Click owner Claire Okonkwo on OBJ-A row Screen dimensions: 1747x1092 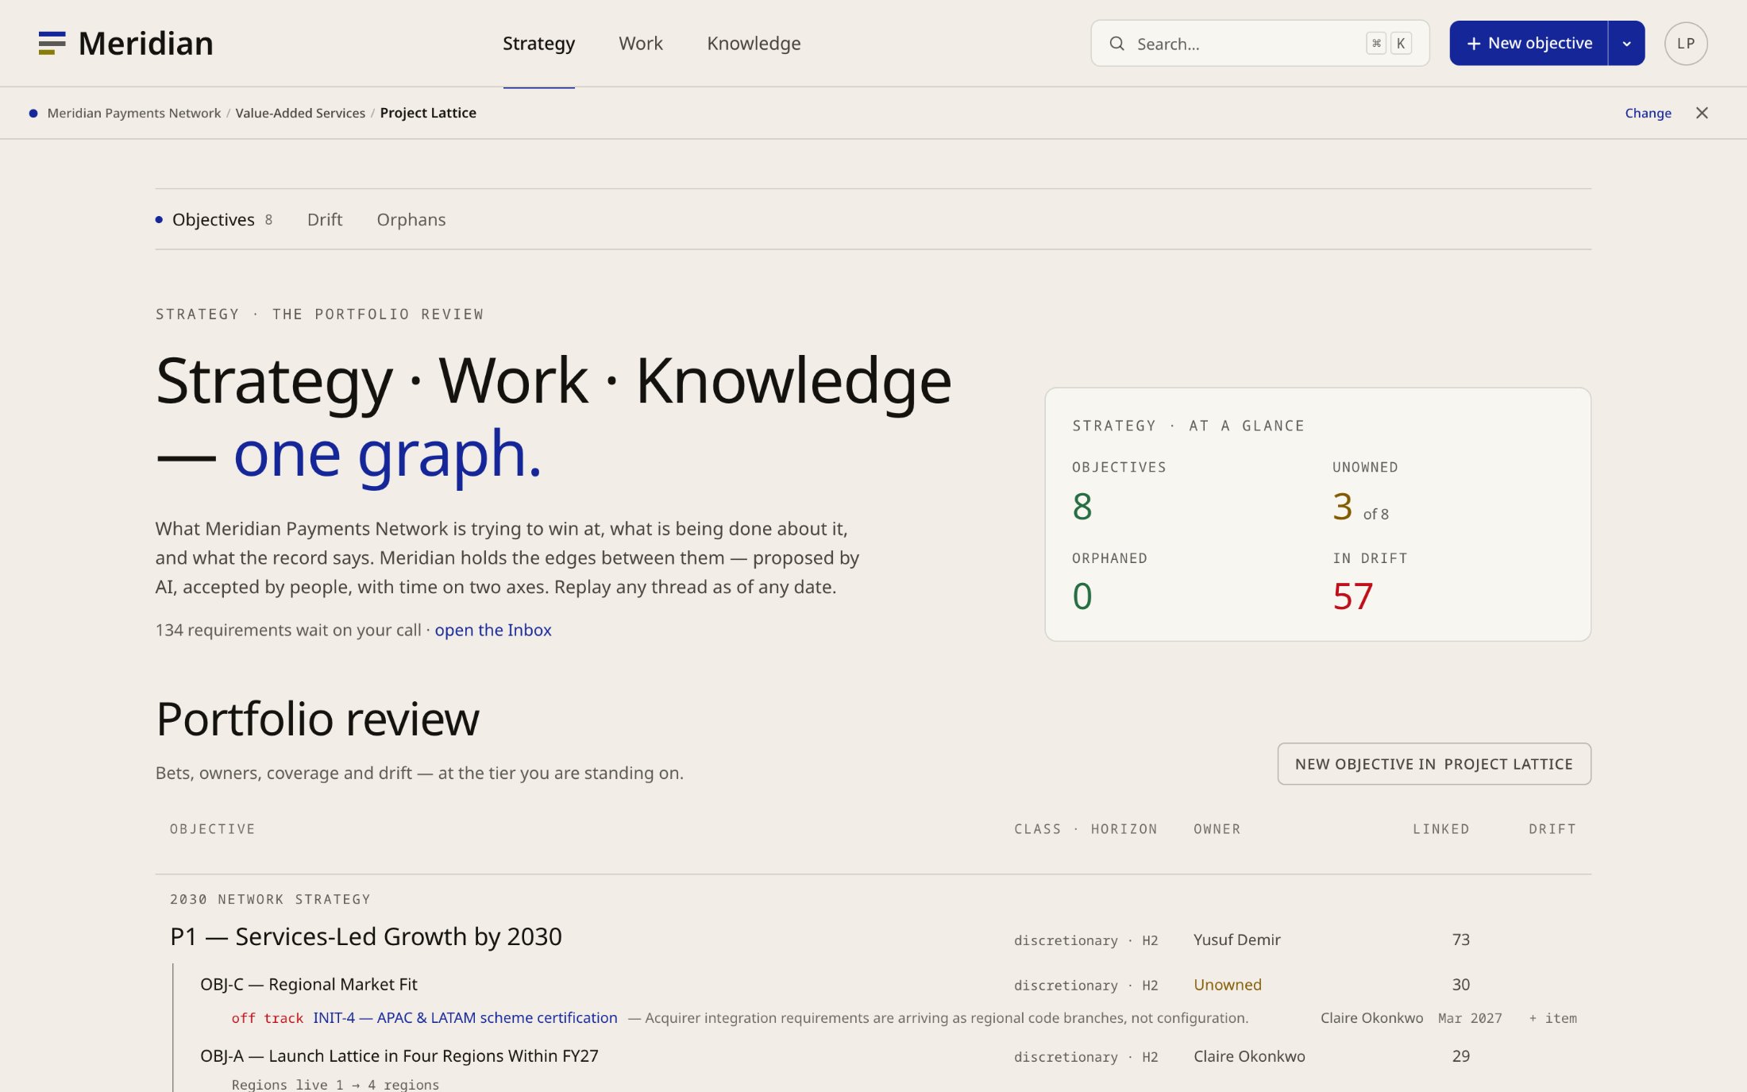(x=1249, y=1056)
